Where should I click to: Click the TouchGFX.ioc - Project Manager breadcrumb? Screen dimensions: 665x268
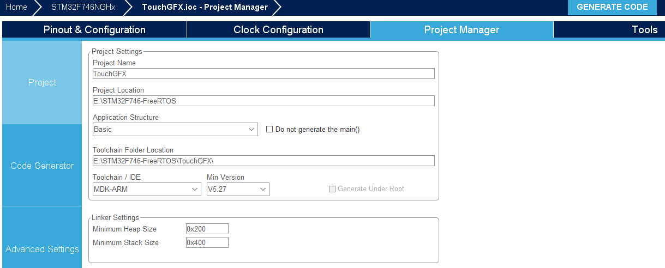205,7
